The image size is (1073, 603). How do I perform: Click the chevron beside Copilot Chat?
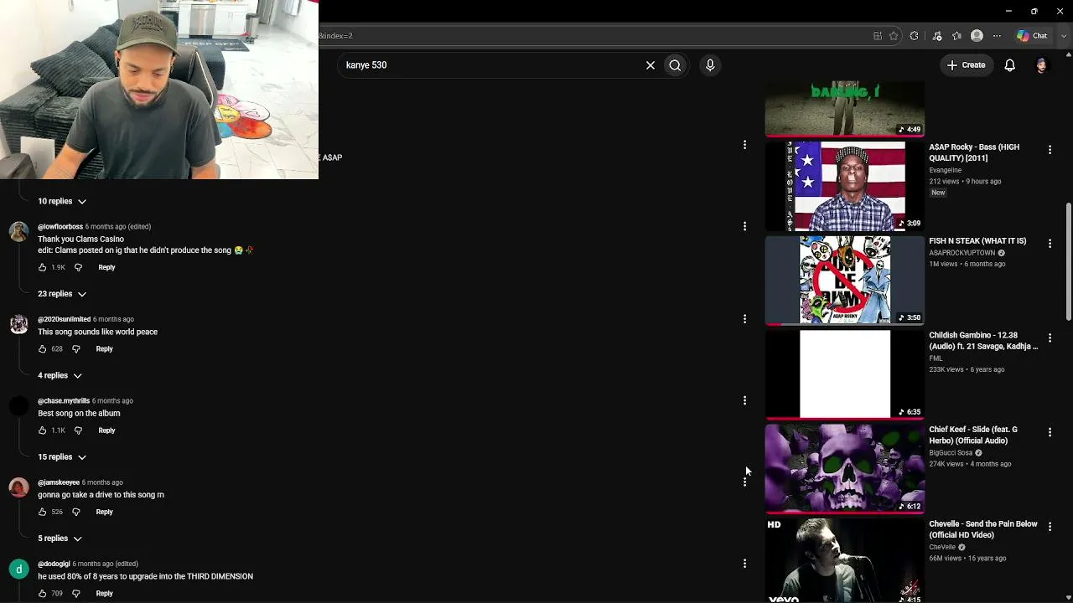click(x=1064, y=36)
